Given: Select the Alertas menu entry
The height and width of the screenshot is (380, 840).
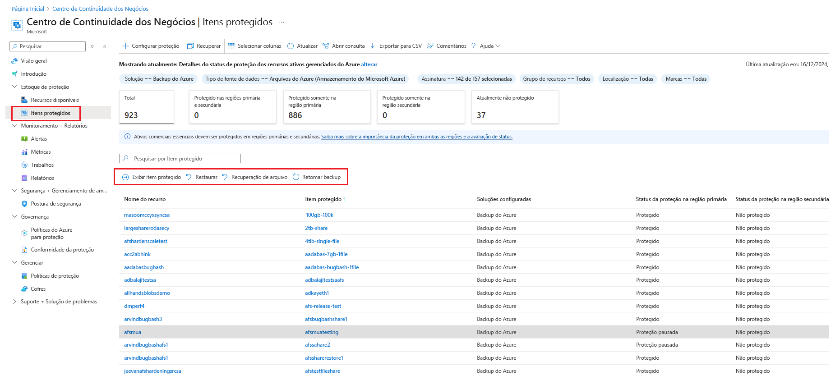Looking at the screenshot, I should [39, 139].
